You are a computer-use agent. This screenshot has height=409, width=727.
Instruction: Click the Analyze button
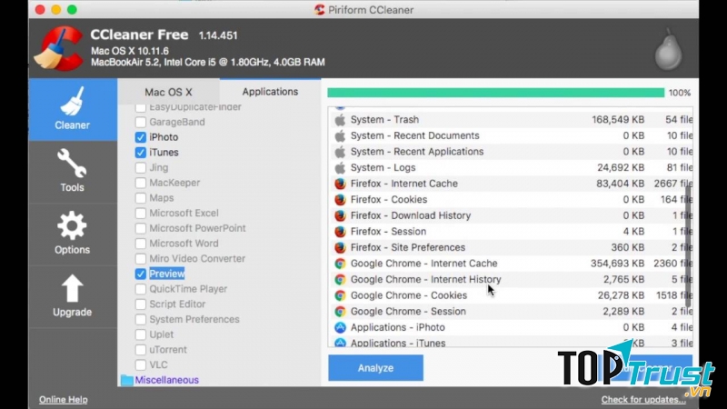pos(375,368)
